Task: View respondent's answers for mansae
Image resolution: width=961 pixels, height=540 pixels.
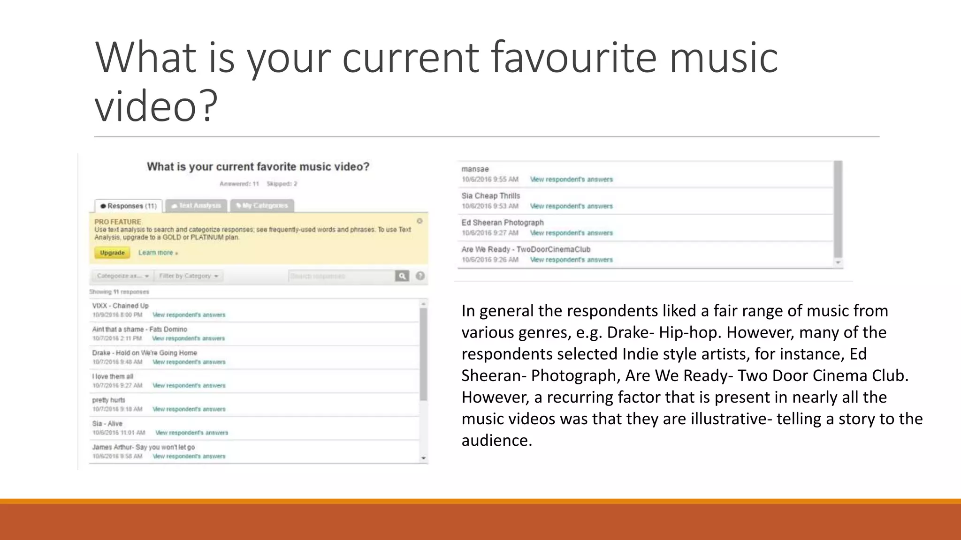Action: (572, 180)
